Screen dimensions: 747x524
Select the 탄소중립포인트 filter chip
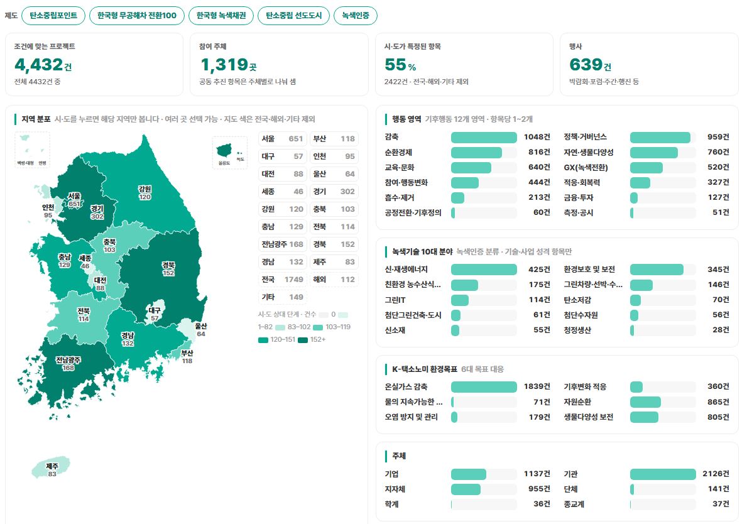pos(53,15)
